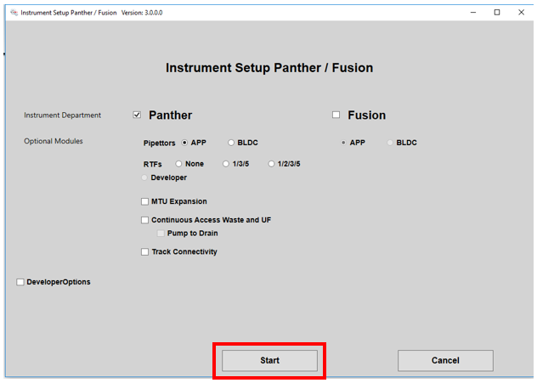The width and height of the screenshot is (537, 383).
Task: Maximize the Instrument Setup window
Action: tap(497, 13)
